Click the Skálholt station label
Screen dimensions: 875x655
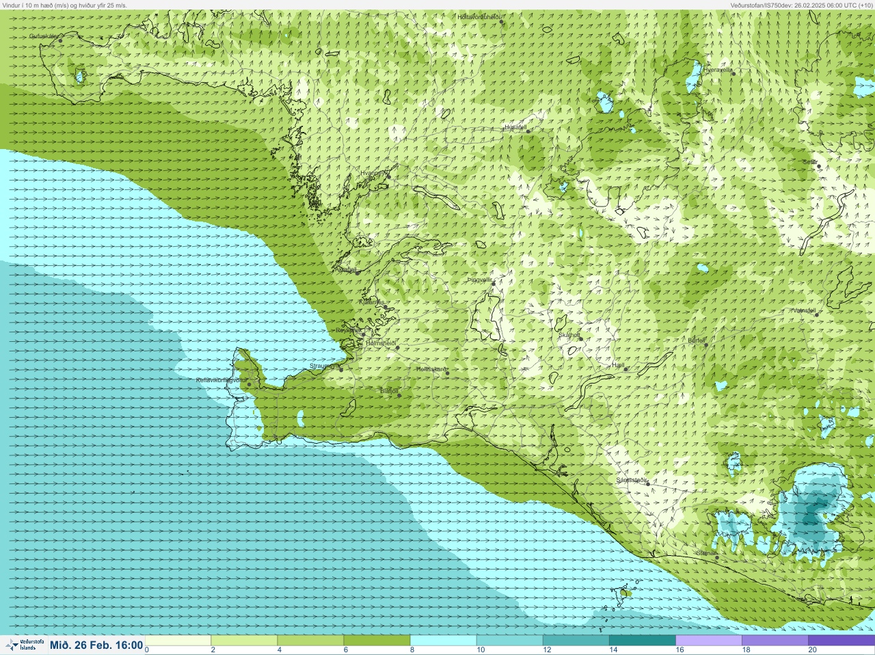pos(569,335)
